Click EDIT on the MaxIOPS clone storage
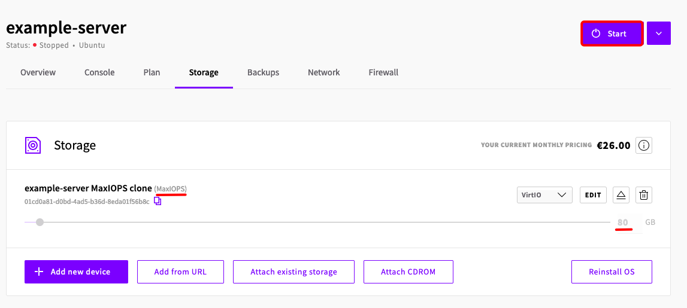 tap(593, 195)
